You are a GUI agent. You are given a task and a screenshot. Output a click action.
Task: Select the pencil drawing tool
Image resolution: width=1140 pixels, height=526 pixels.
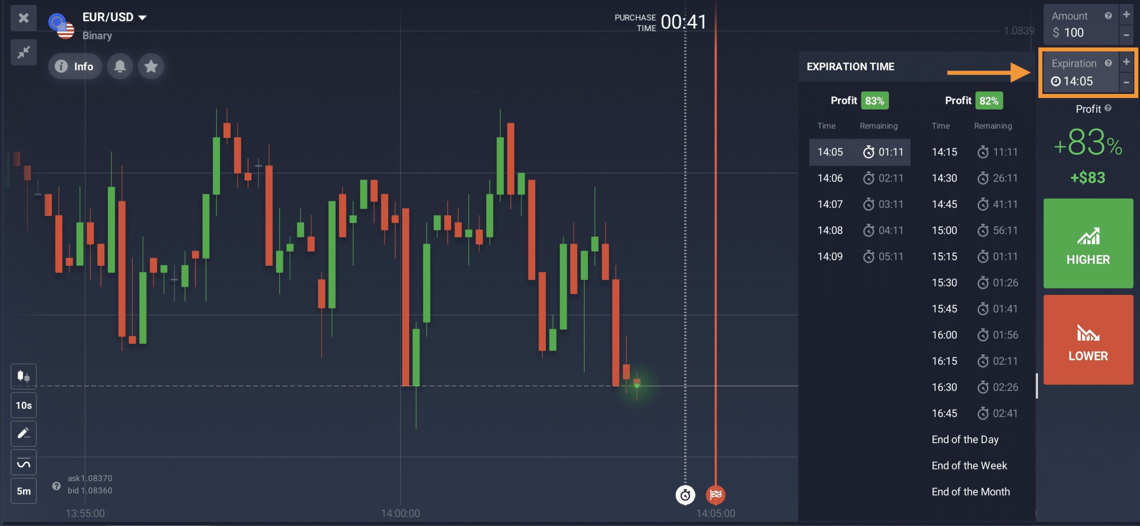click(x=24, y=433)
